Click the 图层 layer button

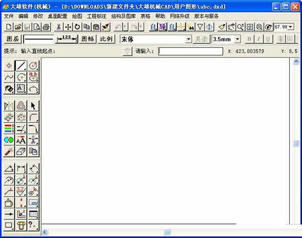click(x=13, y=39)
